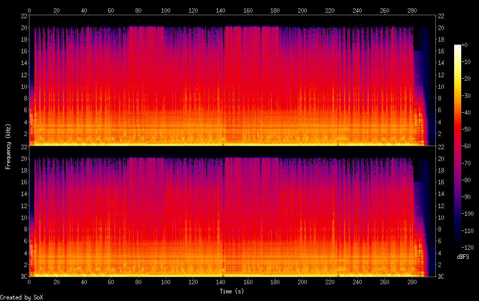
Task: Click the 140 tick on bottom time axis
Action: [x=220, y=281]
